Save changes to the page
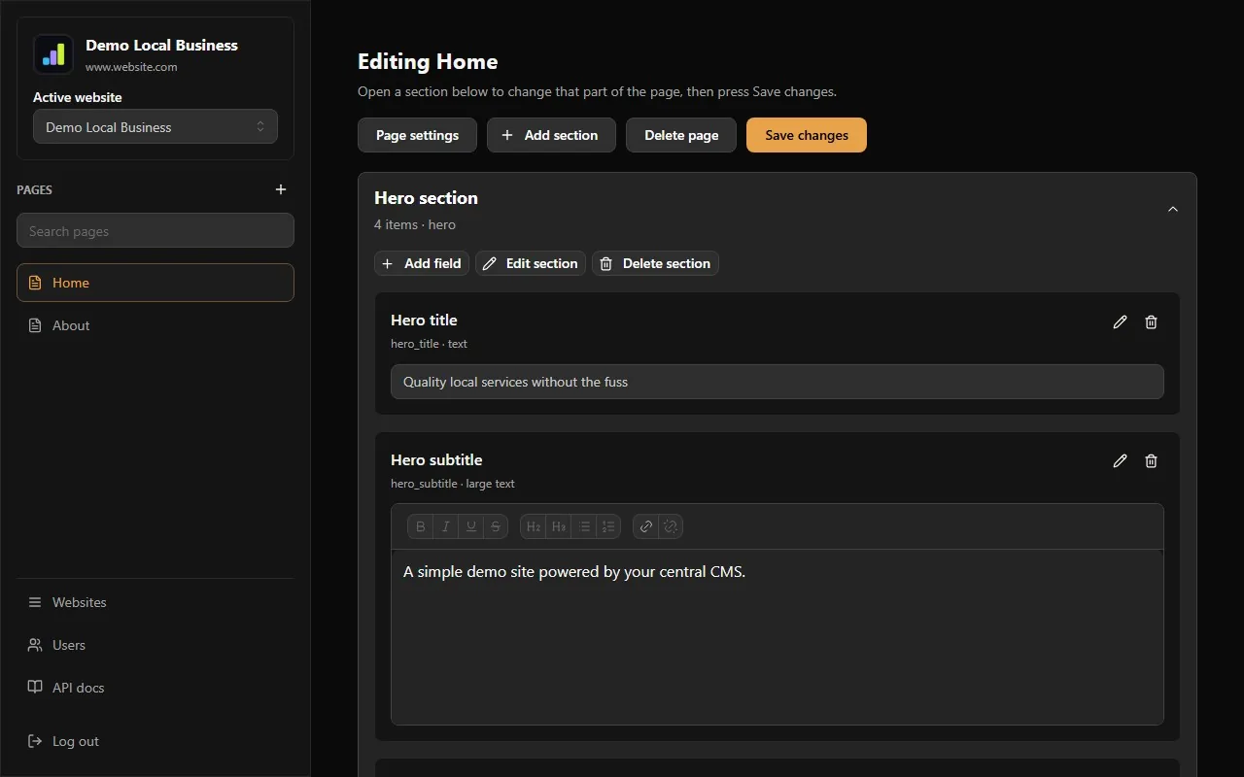This screenshot has height=777, width=1244. (807, 135)
